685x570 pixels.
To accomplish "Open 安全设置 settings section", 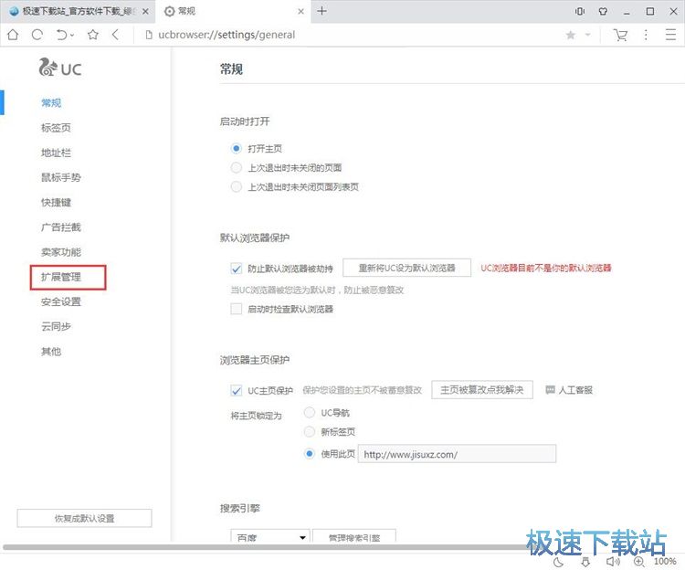I will (60, 301).
